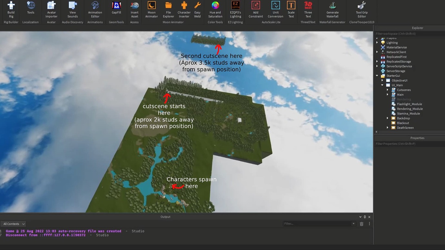Expand the NetworkClient node

377,52
